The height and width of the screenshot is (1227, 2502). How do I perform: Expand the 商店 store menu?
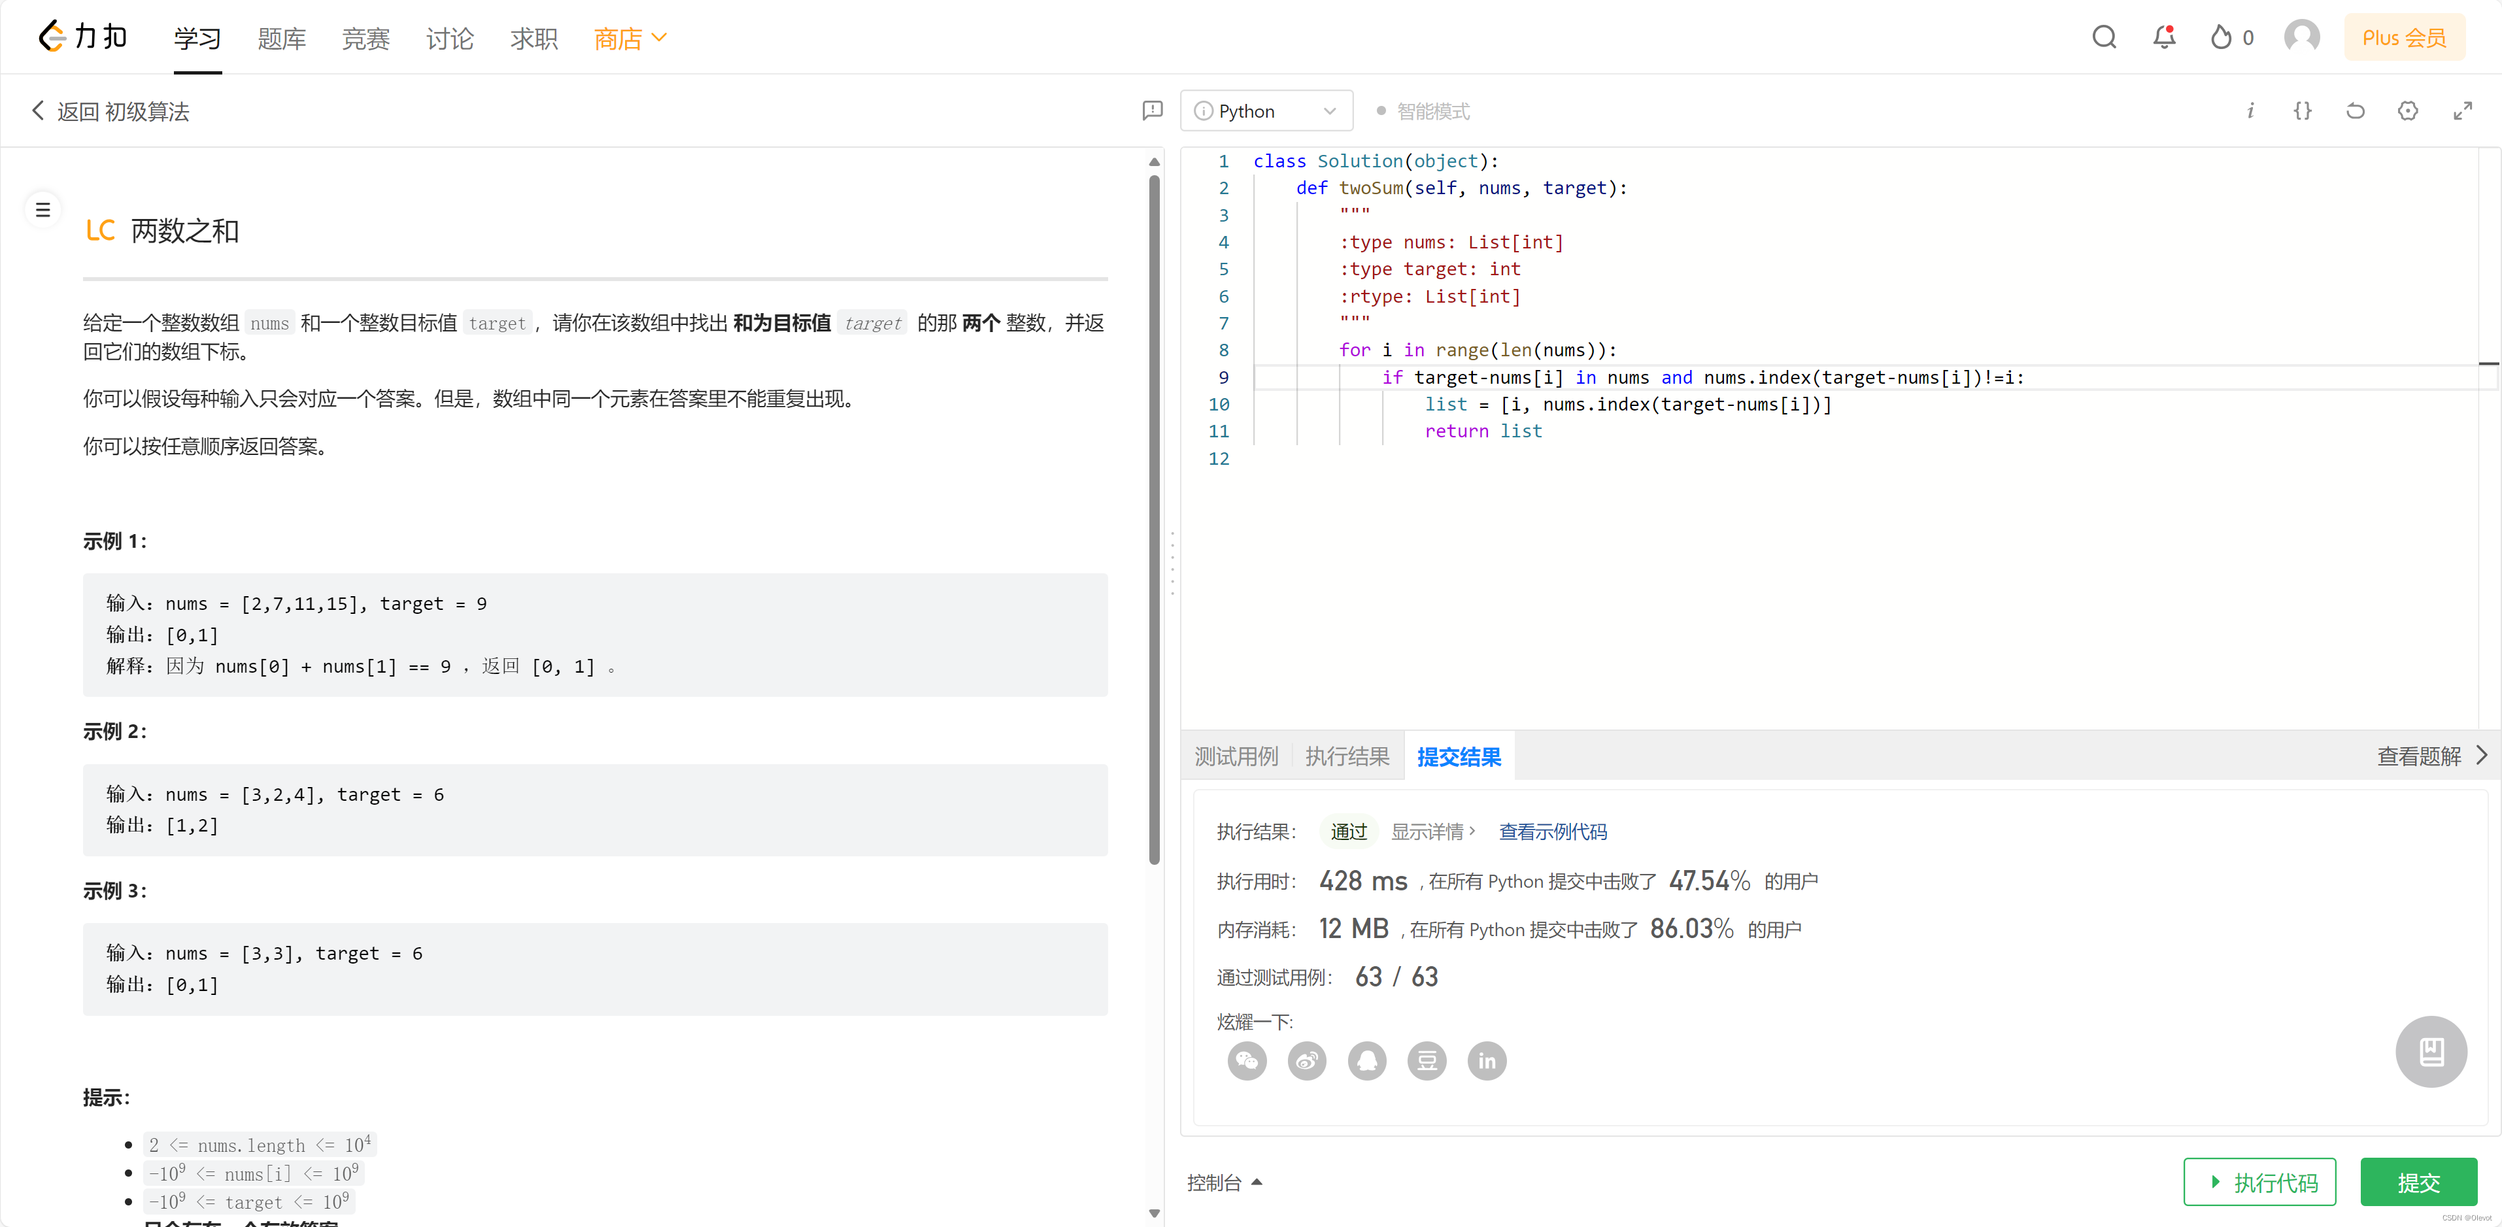[x=630, y=38]
